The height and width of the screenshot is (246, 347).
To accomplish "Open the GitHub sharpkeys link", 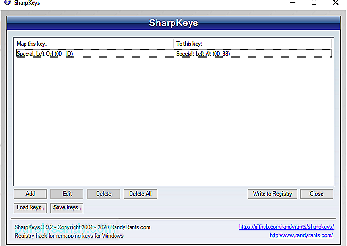I will (x=286, y=227).
